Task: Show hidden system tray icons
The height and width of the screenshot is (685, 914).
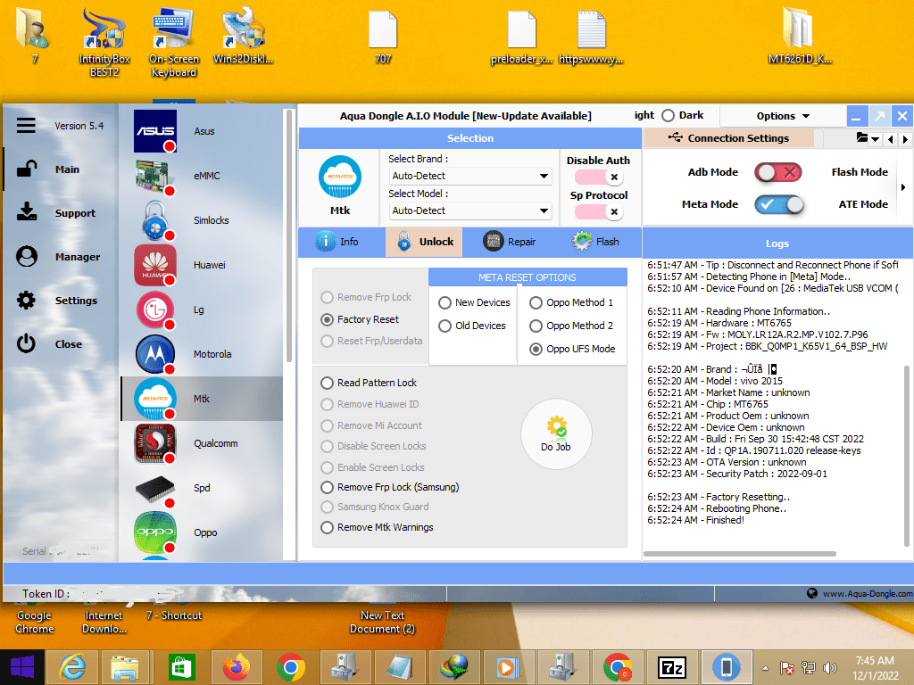Action: pyautogui.click(x=765, y=668)
